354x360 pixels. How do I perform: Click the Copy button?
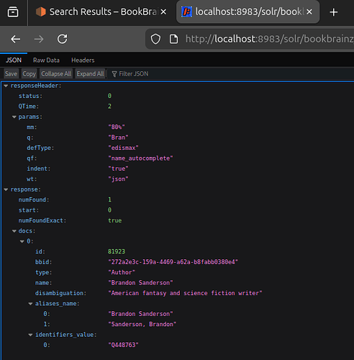pyautogui.click(x=29, y=73)
